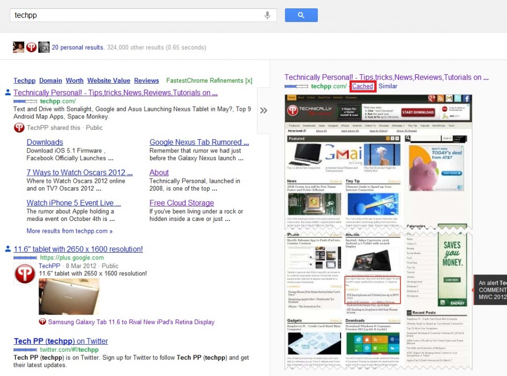Click the Samsung tablet photo thumbnail
Screen dimensions: 507x376
[x=69, y=296]
